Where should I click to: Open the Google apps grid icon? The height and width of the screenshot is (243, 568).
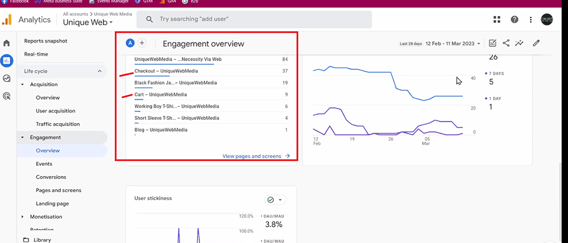point(497,20)
